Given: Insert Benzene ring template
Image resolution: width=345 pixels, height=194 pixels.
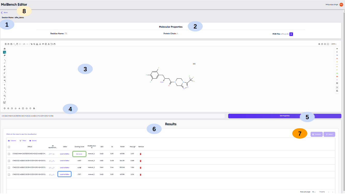Looking at the screenshot, I should coord(4,108).
